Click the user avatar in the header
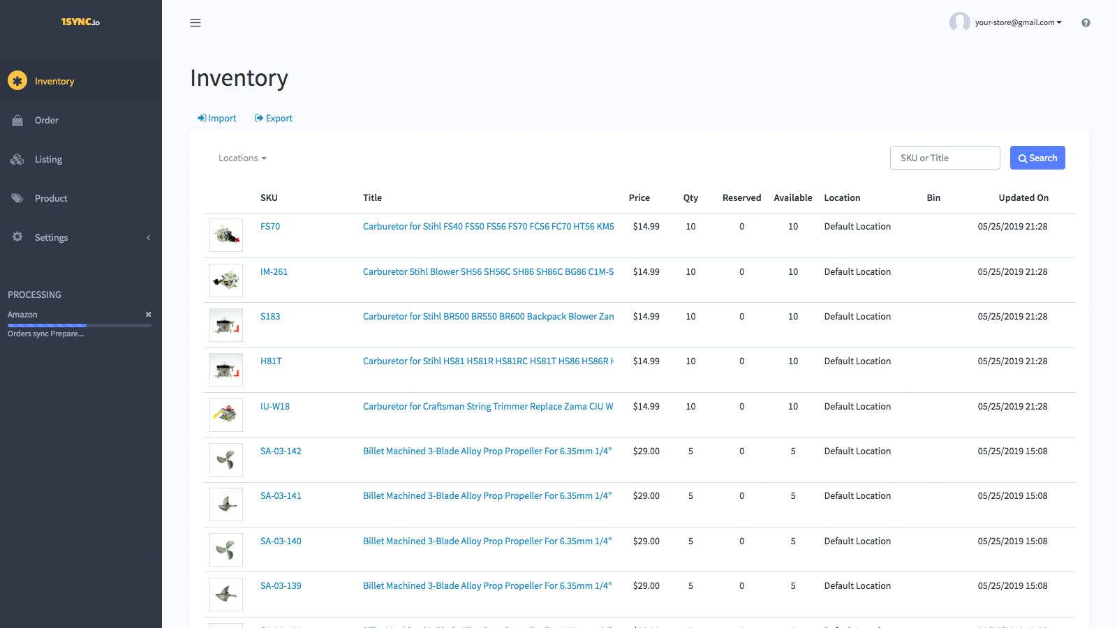The height and width of the screenshot is (628, 1117). (958, 22)
